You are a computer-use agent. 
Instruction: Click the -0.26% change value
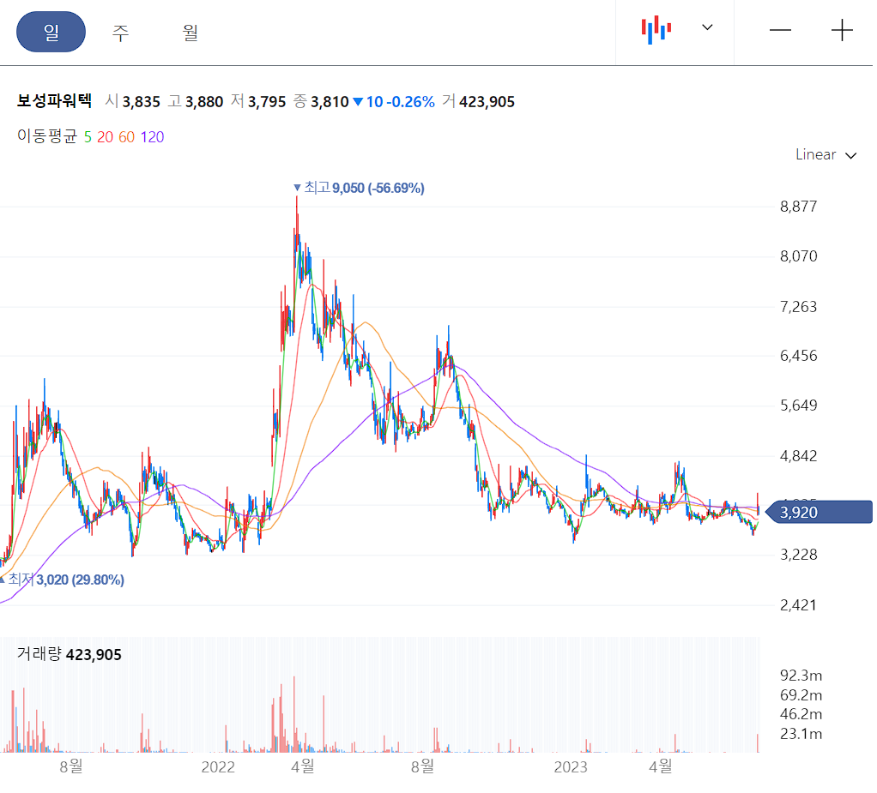click(x=410, y=102)
